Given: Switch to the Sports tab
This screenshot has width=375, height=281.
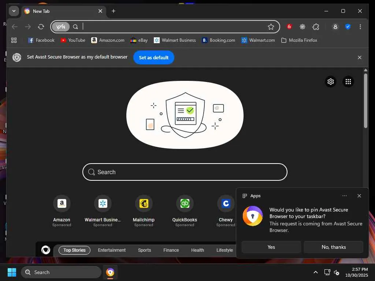Looking at the screenshot, I should coord(144,250).
